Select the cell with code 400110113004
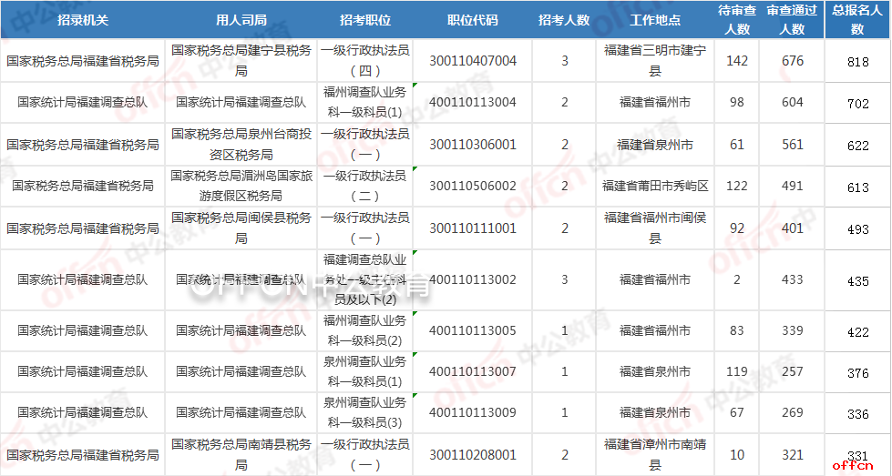 [473, 102]
